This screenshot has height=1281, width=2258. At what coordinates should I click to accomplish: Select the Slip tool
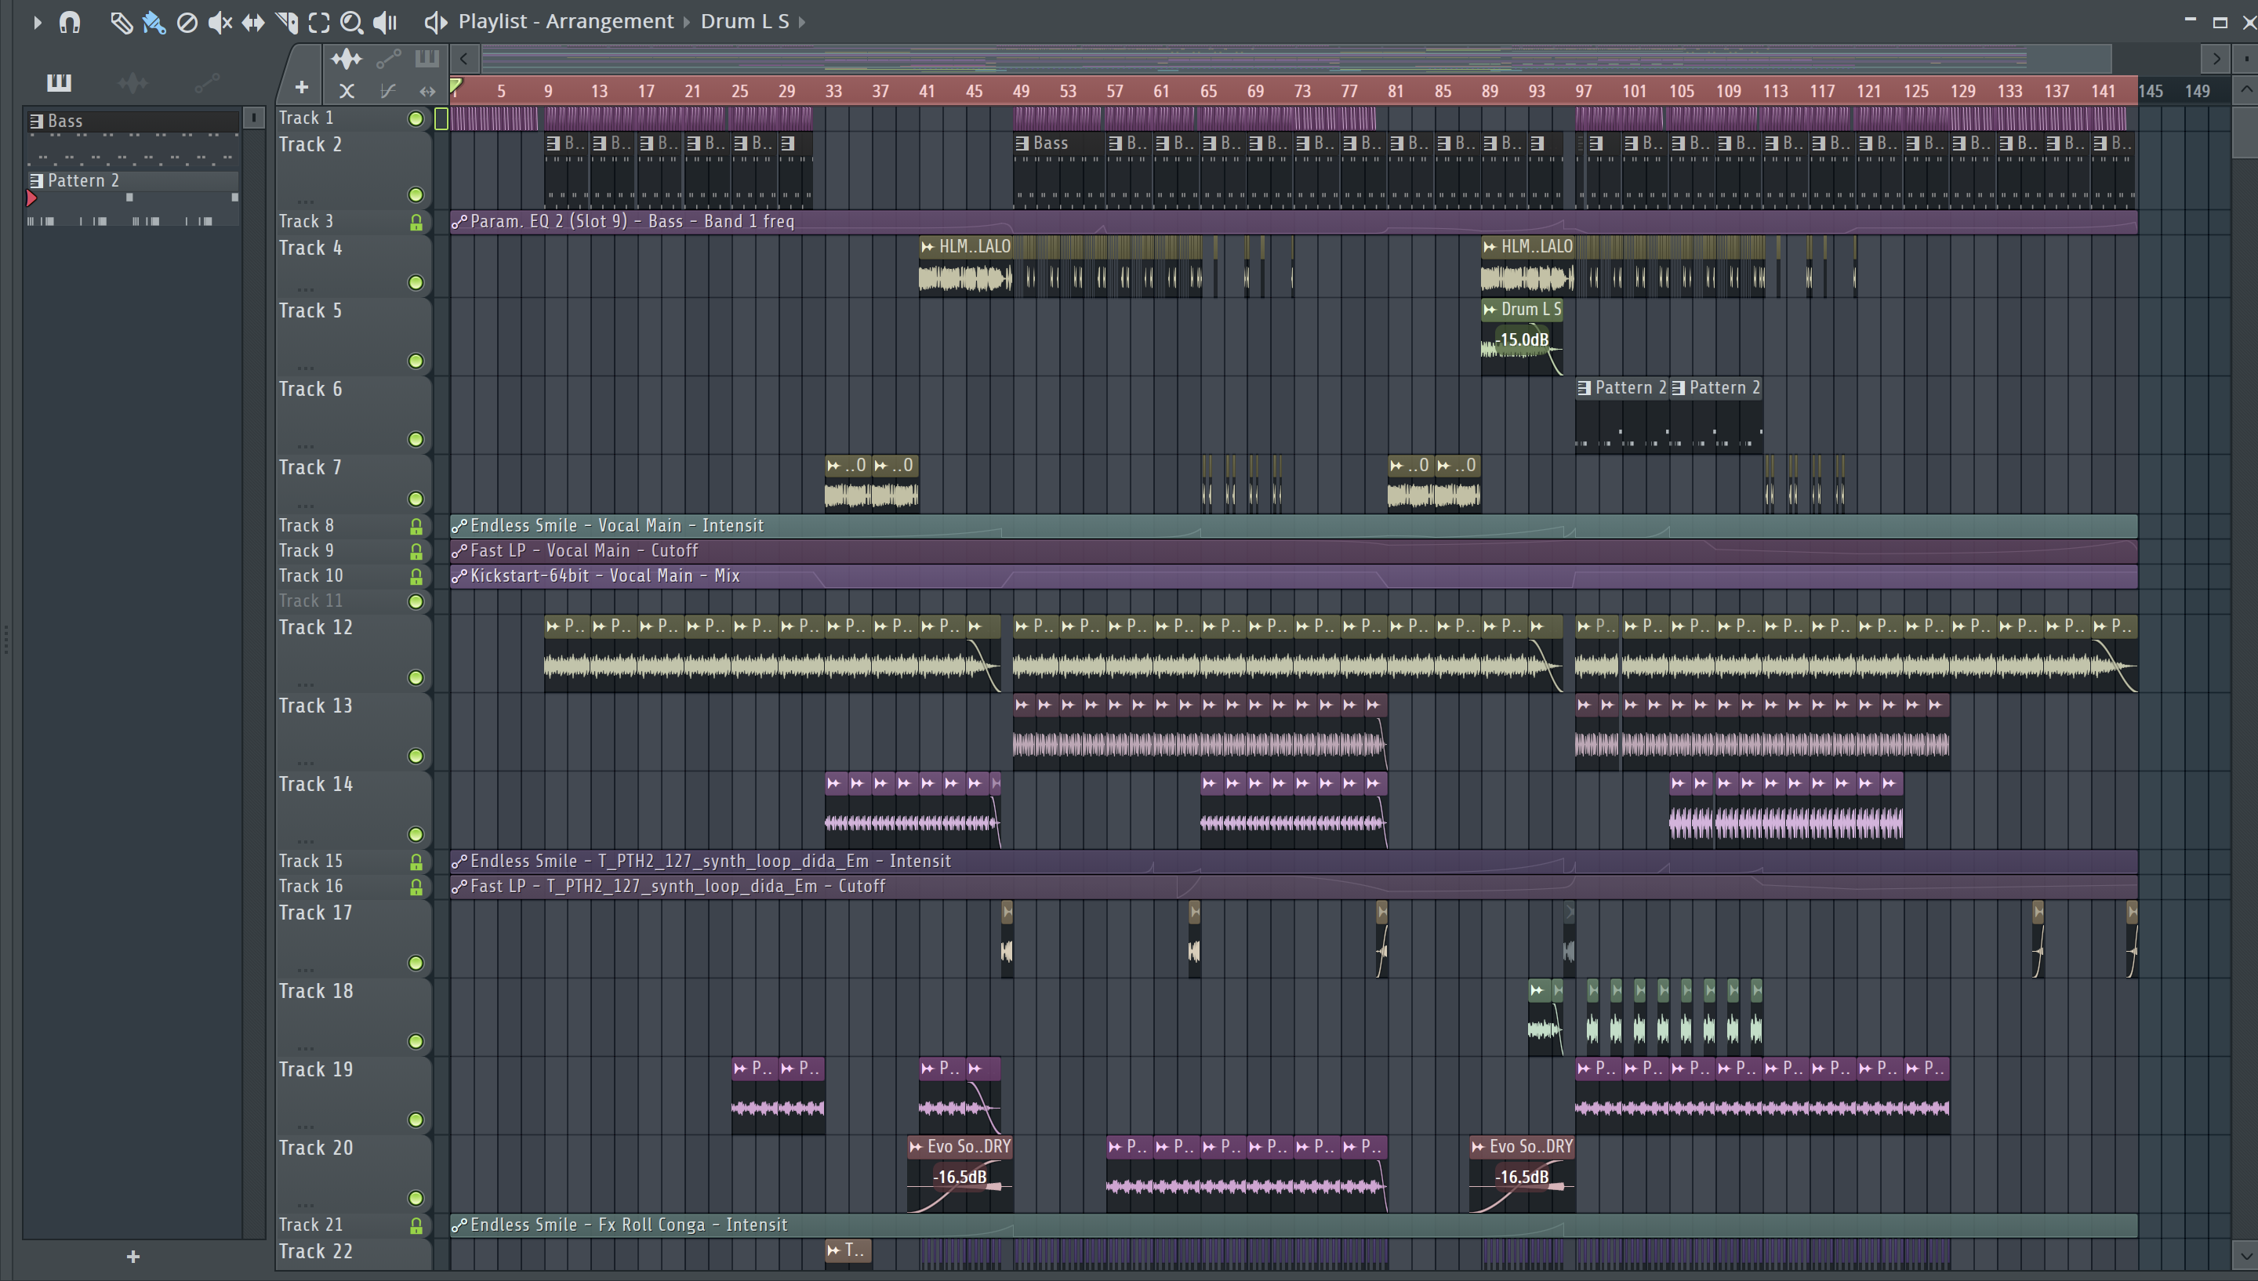tap(253, 22)
